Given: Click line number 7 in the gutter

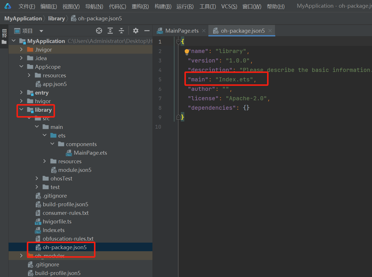Looking at the screenshot, I should pyautogui.click(x=160, y=99).
